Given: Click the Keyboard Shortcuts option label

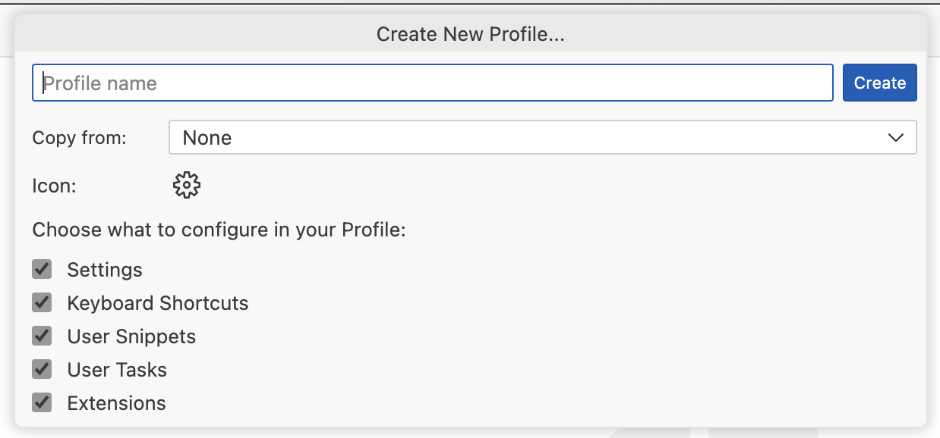Looking at the screenshot, I should pos(158,303).
